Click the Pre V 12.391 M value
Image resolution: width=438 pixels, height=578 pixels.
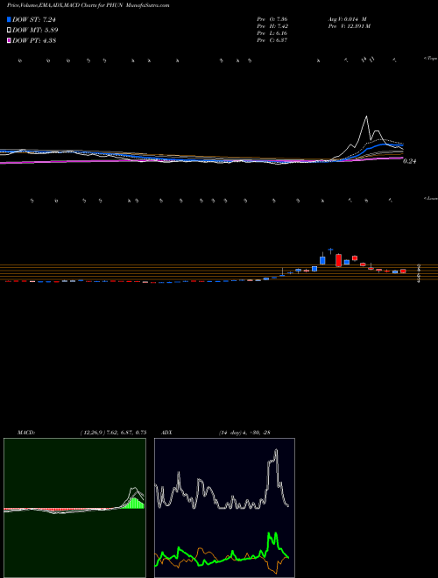click(349, 25)
